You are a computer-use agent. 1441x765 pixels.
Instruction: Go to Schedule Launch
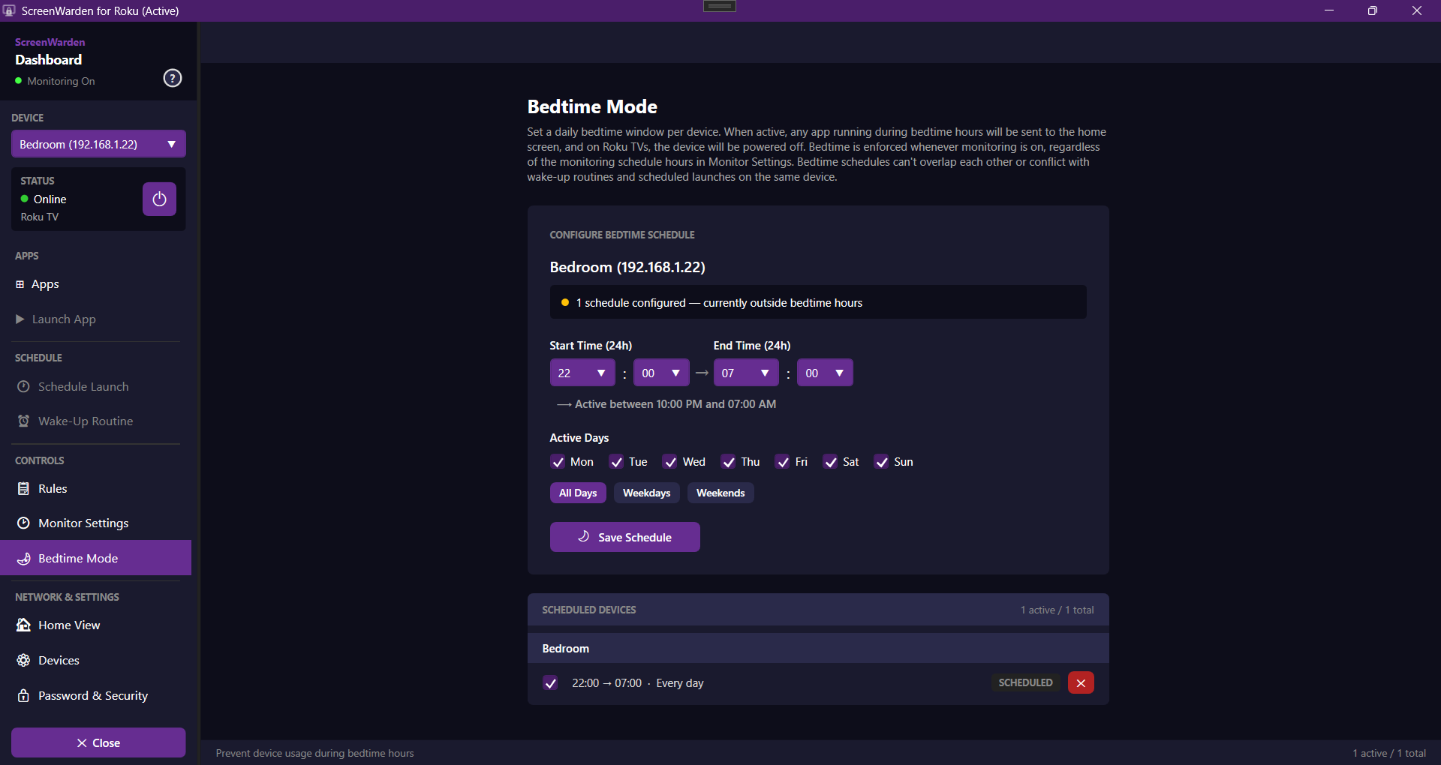[x=96, y=386]
